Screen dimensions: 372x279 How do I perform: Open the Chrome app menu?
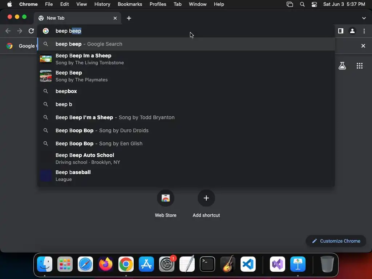pos(28,4)
